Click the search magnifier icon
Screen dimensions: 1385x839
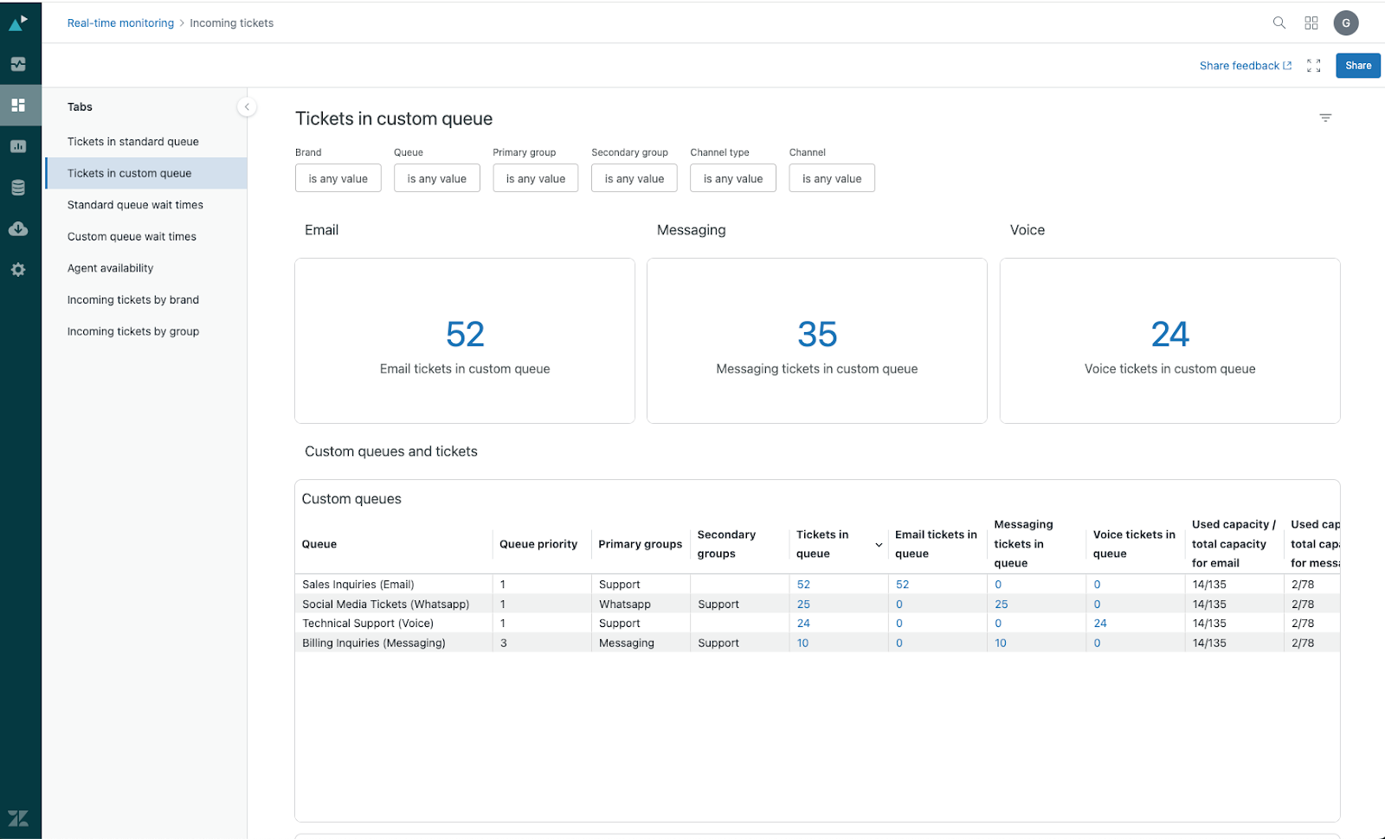point(1279,23)
